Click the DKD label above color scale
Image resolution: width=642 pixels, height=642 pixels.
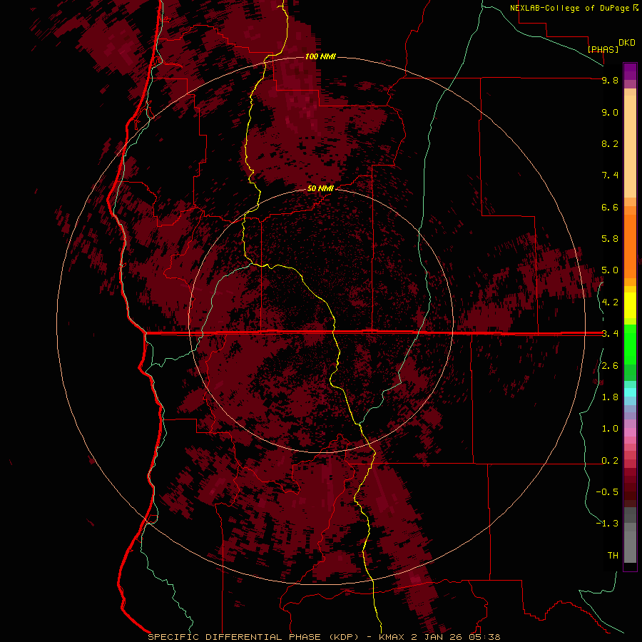[x=627, y=43]
